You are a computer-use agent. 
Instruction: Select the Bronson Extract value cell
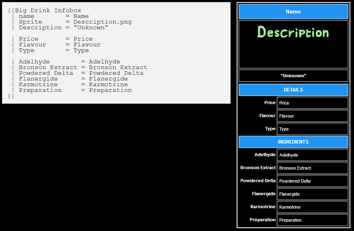[312, 168]
